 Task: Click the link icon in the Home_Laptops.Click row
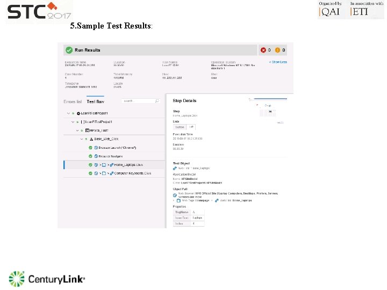click(x=112, y=165)
